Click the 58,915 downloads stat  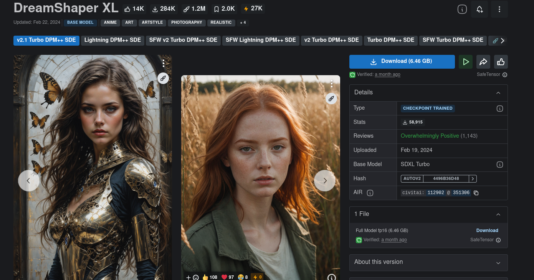coord(413,122)
